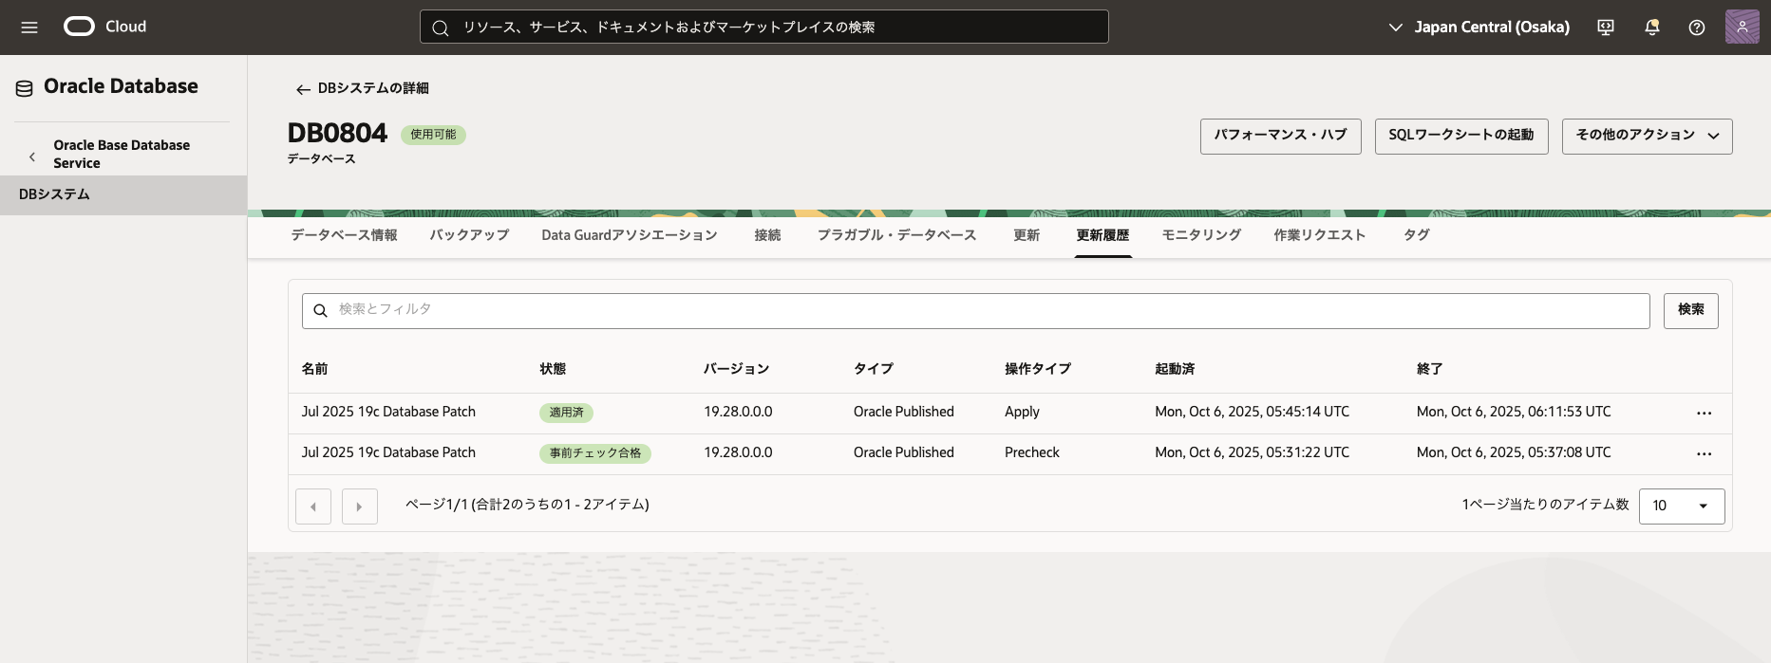Go back via DBシステムの詳細 link
Screen dimensions: 1771x663
[x=363, y=88]
